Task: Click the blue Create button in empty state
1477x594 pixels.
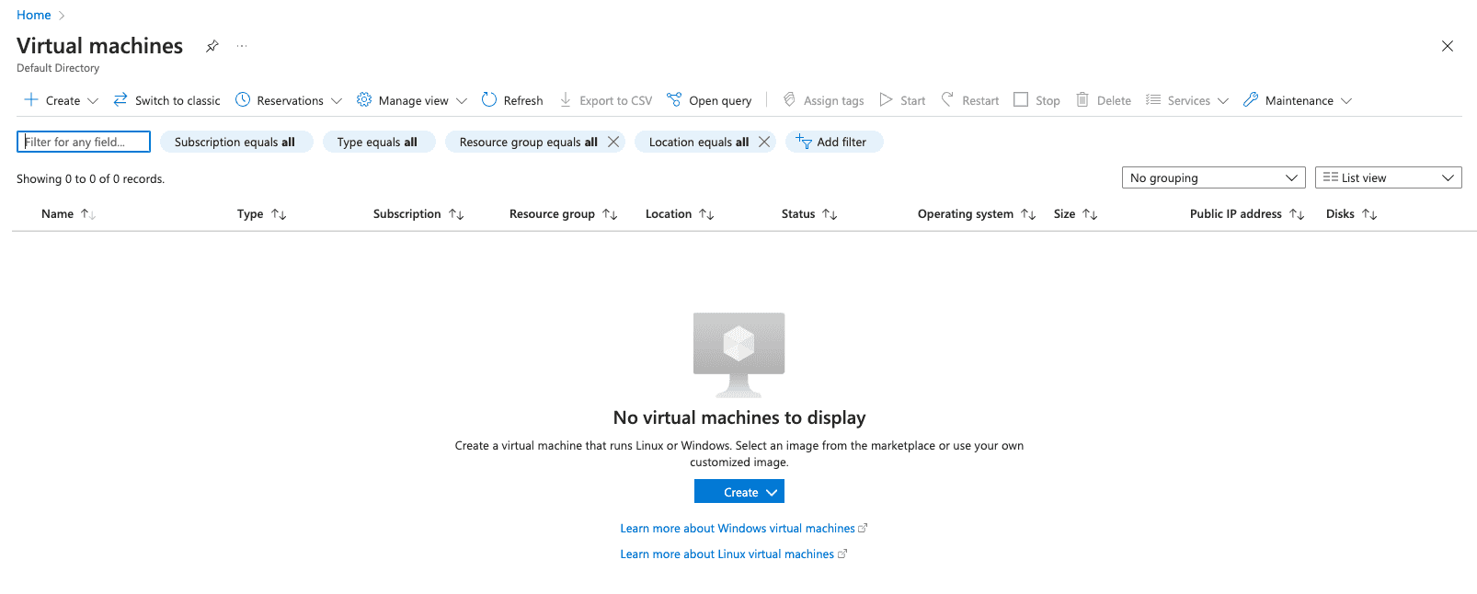Action: click(x=739, y=492)
